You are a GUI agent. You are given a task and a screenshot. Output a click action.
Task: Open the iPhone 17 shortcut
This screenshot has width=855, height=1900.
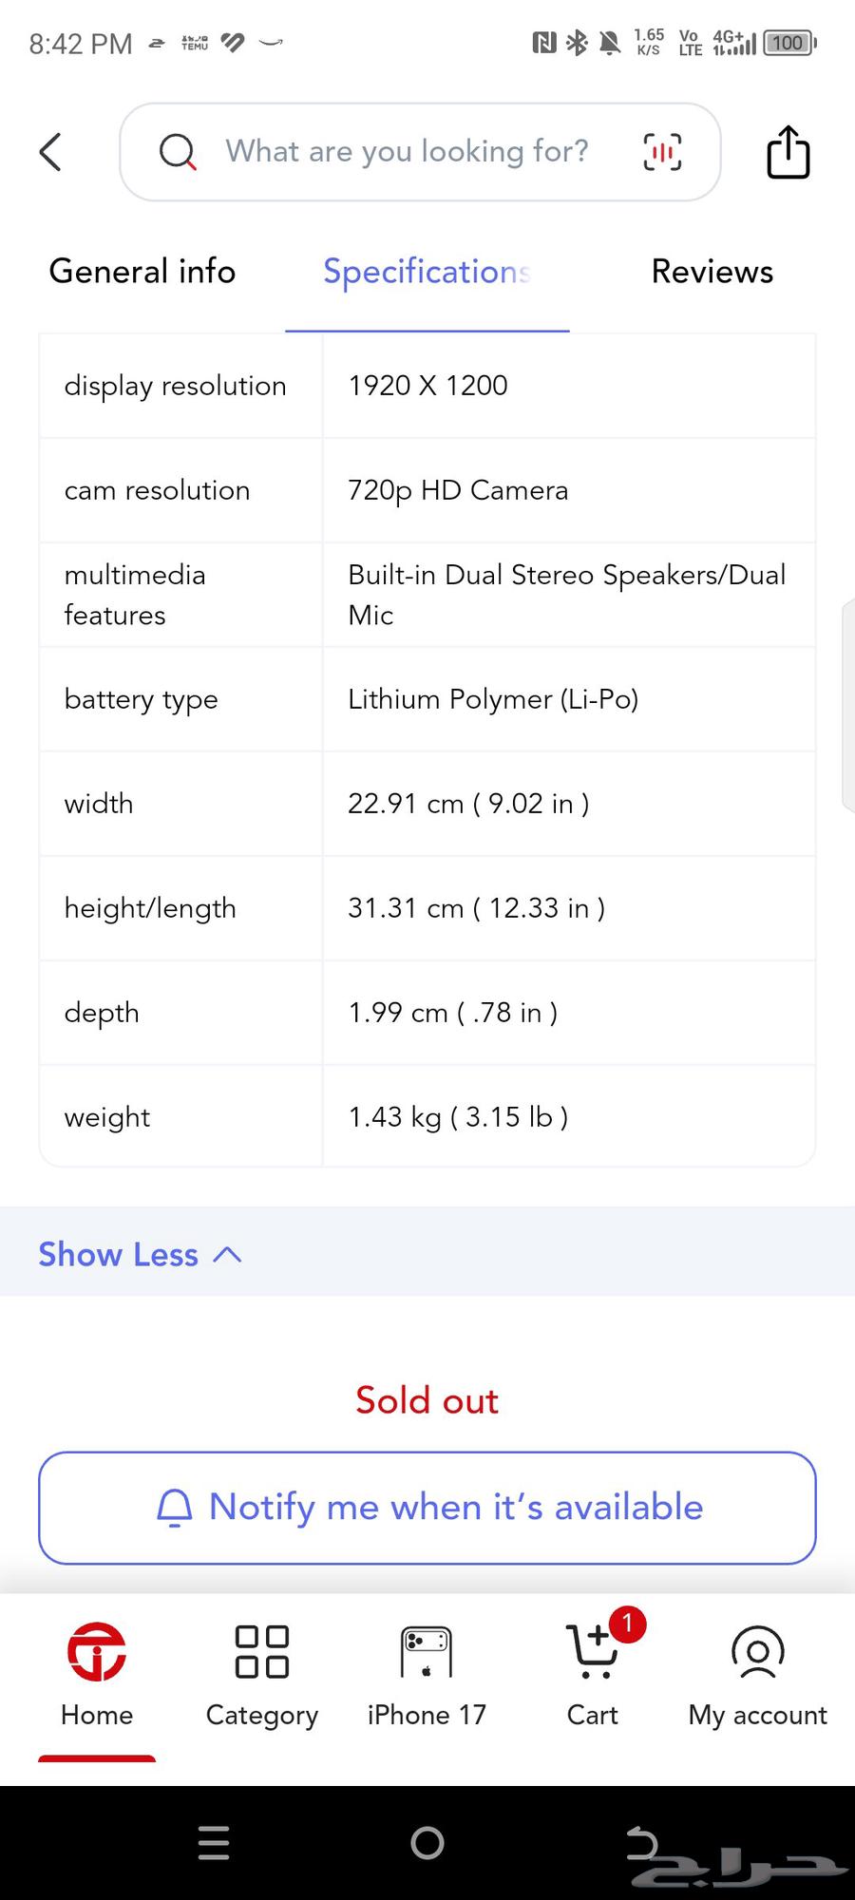(x=427, y=1674)
